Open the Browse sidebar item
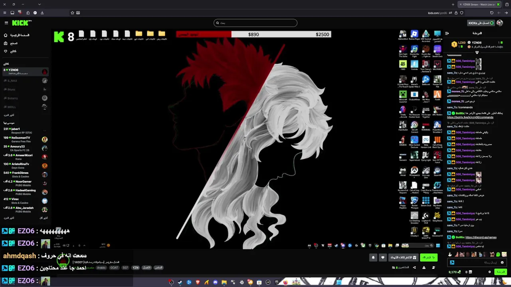Viewport: 511px width, 287px height. [x=11, y=43]
